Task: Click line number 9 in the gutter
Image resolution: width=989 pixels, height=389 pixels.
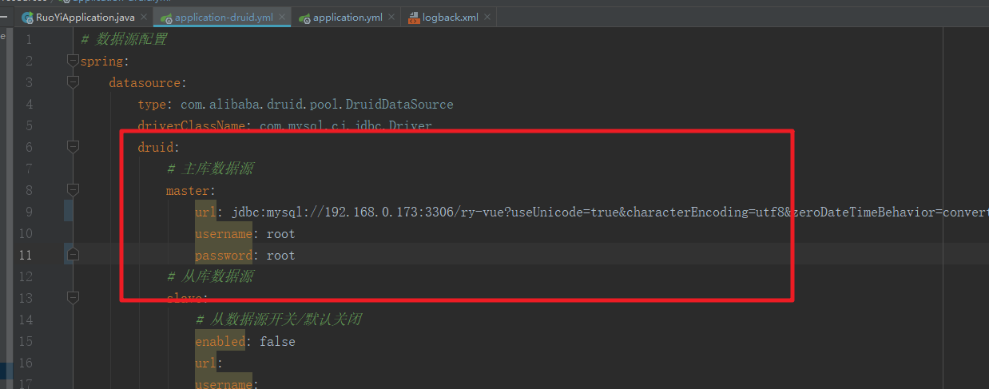Action: [x=29, y=212]
